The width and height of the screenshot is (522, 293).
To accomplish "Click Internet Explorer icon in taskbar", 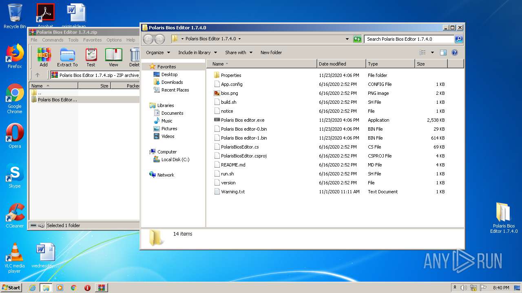I will (32, 288).
